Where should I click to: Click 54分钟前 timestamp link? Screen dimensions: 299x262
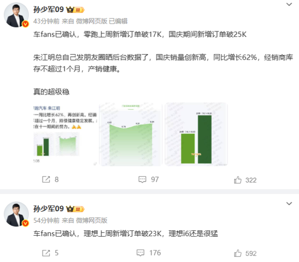pyautogui.click(x=46, y=220)
